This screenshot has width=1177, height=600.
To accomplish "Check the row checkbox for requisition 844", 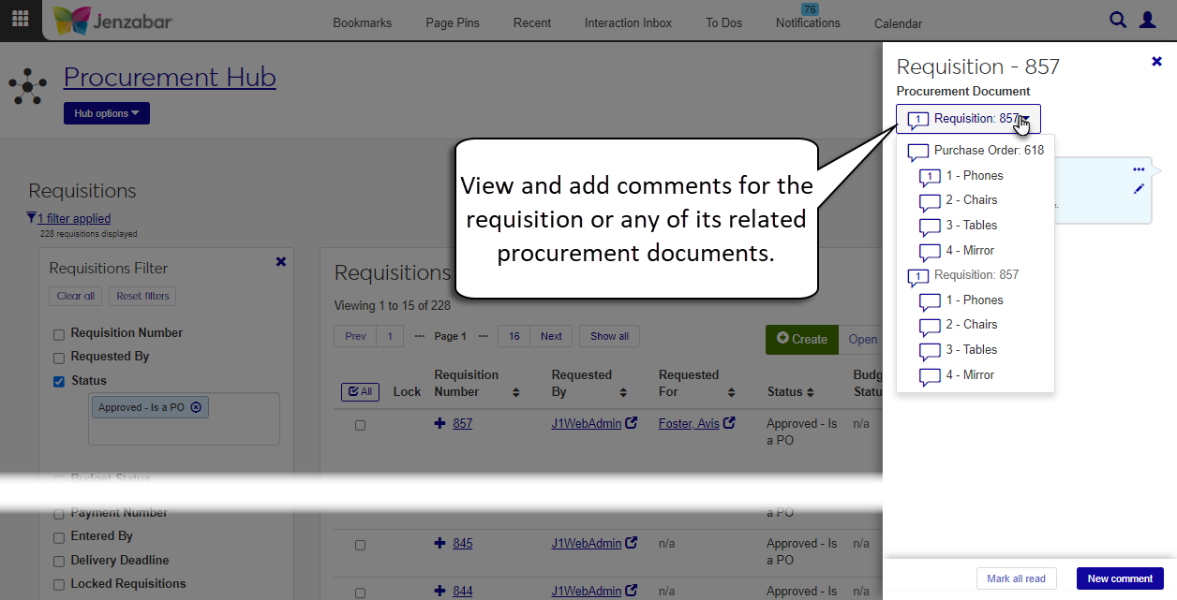I will (x=360, y=593).
